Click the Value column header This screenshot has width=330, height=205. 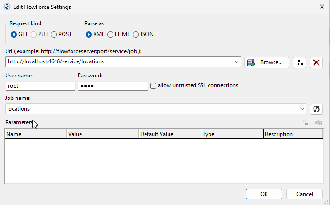pyautogui.click(x=103, y=134)
